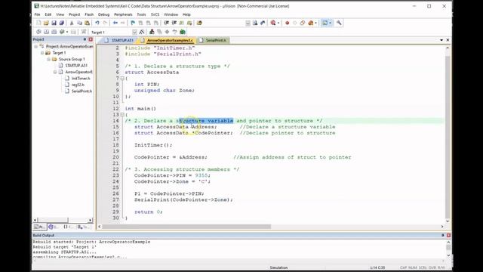Click the Build target icon
483x272 pixels.
pos(46,32)
